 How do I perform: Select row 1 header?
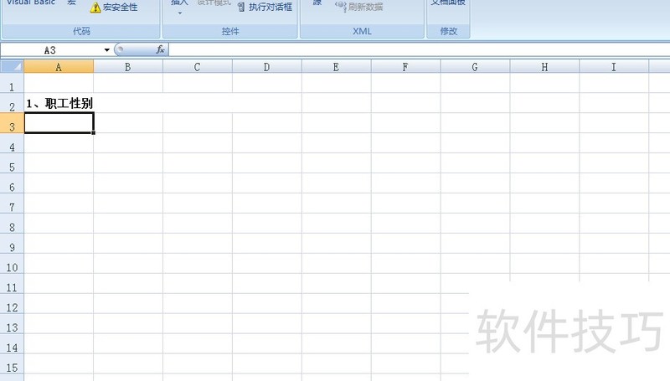[x=12, y=83]
